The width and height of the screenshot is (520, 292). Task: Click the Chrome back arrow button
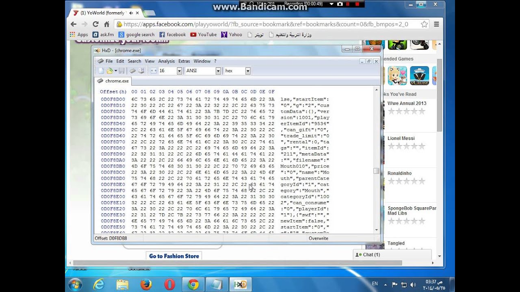click(74, 24)
